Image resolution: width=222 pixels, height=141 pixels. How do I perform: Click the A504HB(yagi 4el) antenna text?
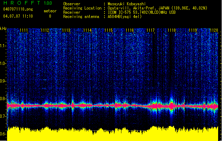(x=125, y=17)
